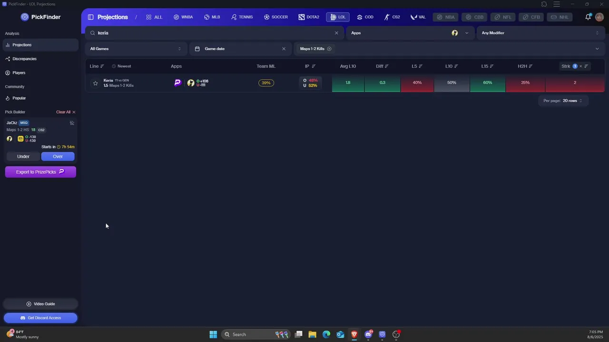Open Discord from the taskbar
Viewport: 609px width, 342px height.
point(368,334)
